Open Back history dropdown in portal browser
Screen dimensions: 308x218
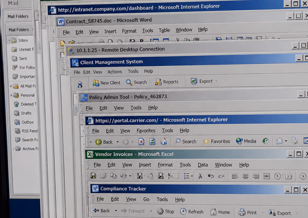tap(118, 142)
